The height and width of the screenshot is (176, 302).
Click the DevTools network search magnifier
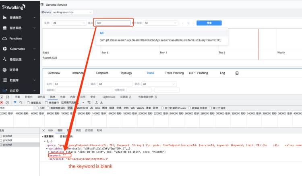[21, 102]
